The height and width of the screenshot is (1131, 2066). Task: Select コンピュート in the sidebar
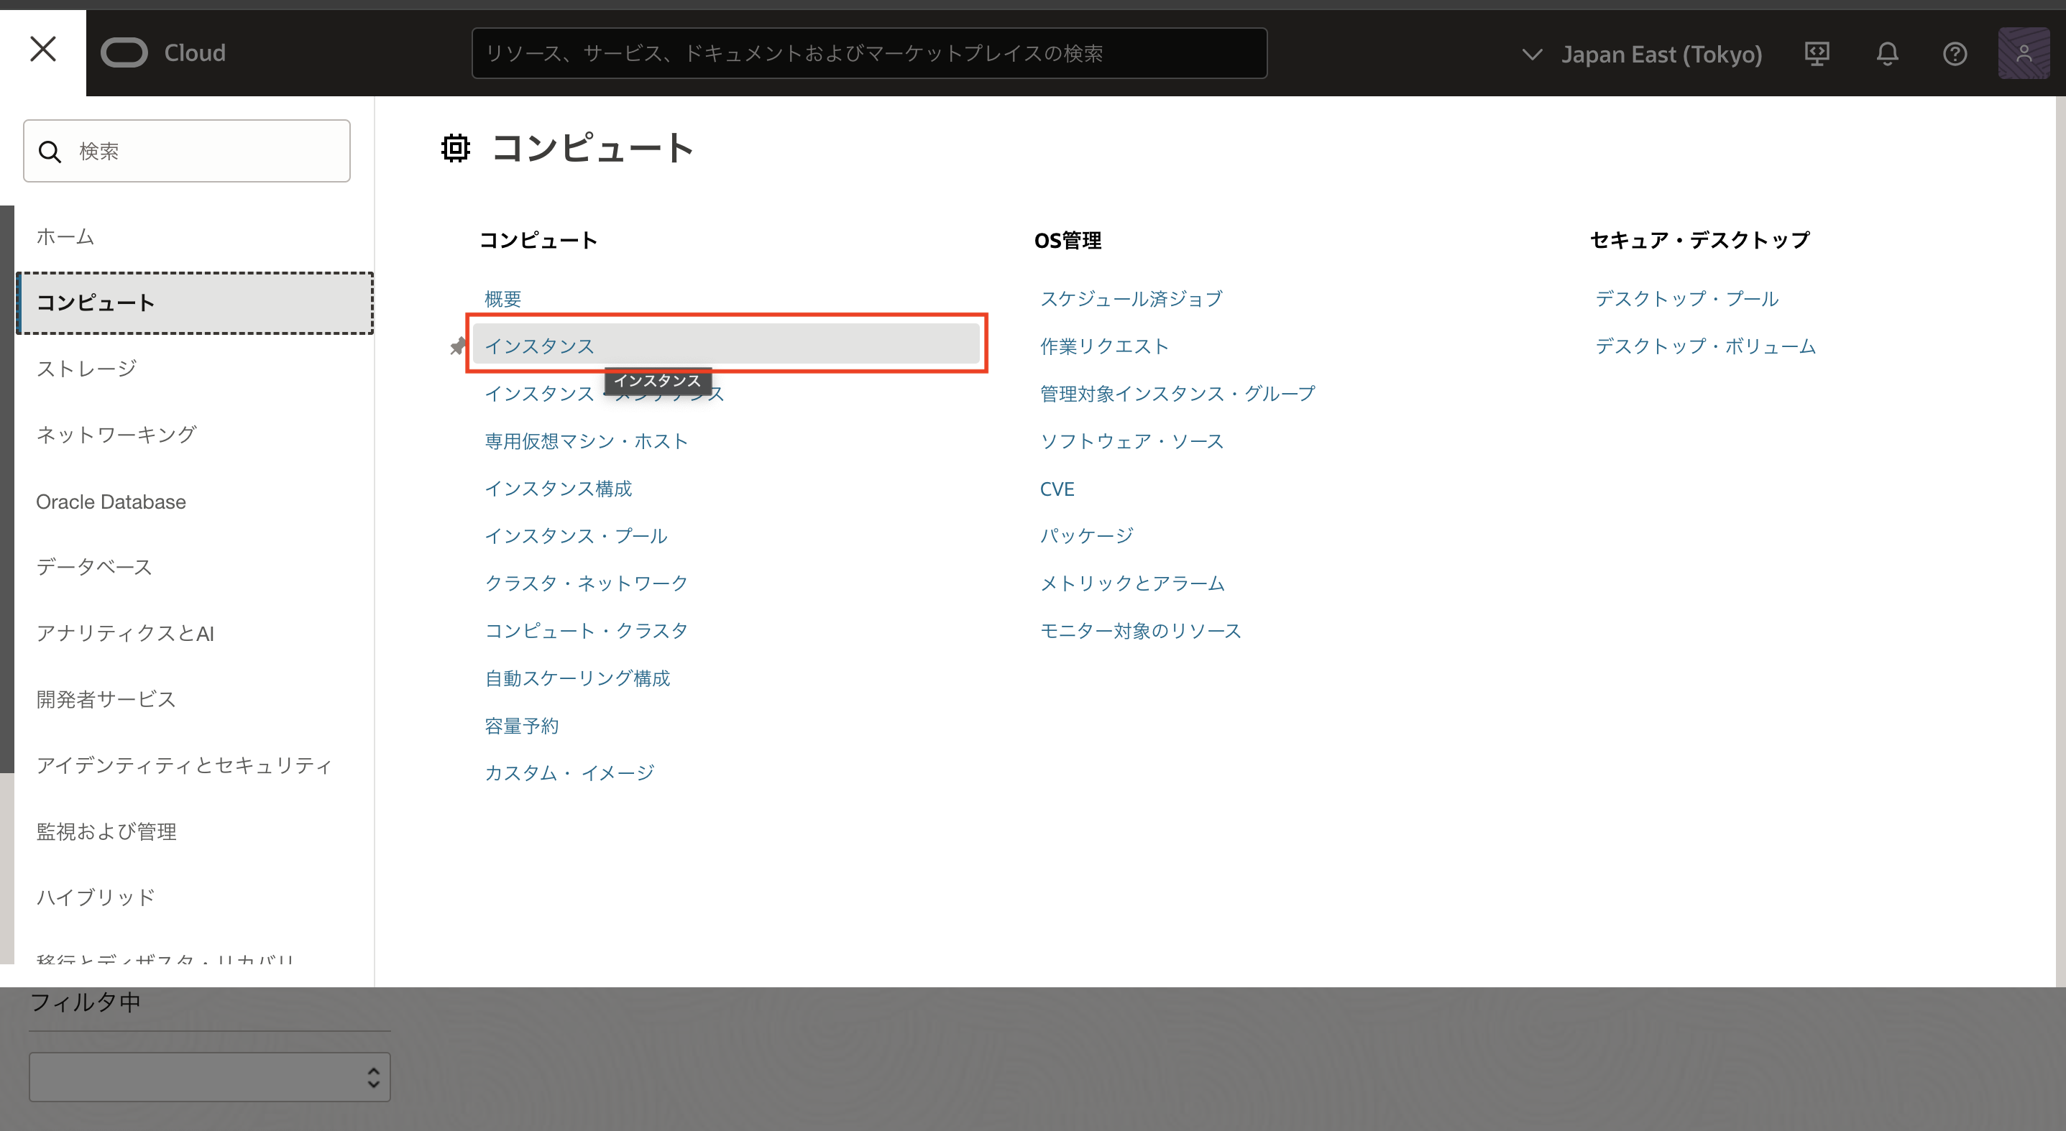tap(96, 303)
